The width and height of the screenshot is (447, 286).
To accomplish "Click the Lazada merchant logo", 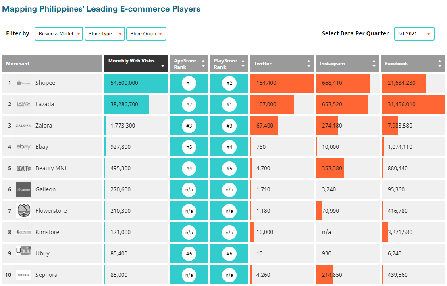I will pyautogui.click(x=24, y=104).
